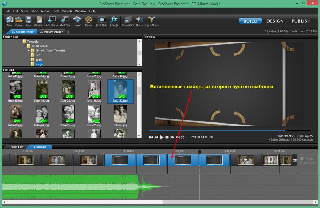Open the File menu

coord(8,11)
